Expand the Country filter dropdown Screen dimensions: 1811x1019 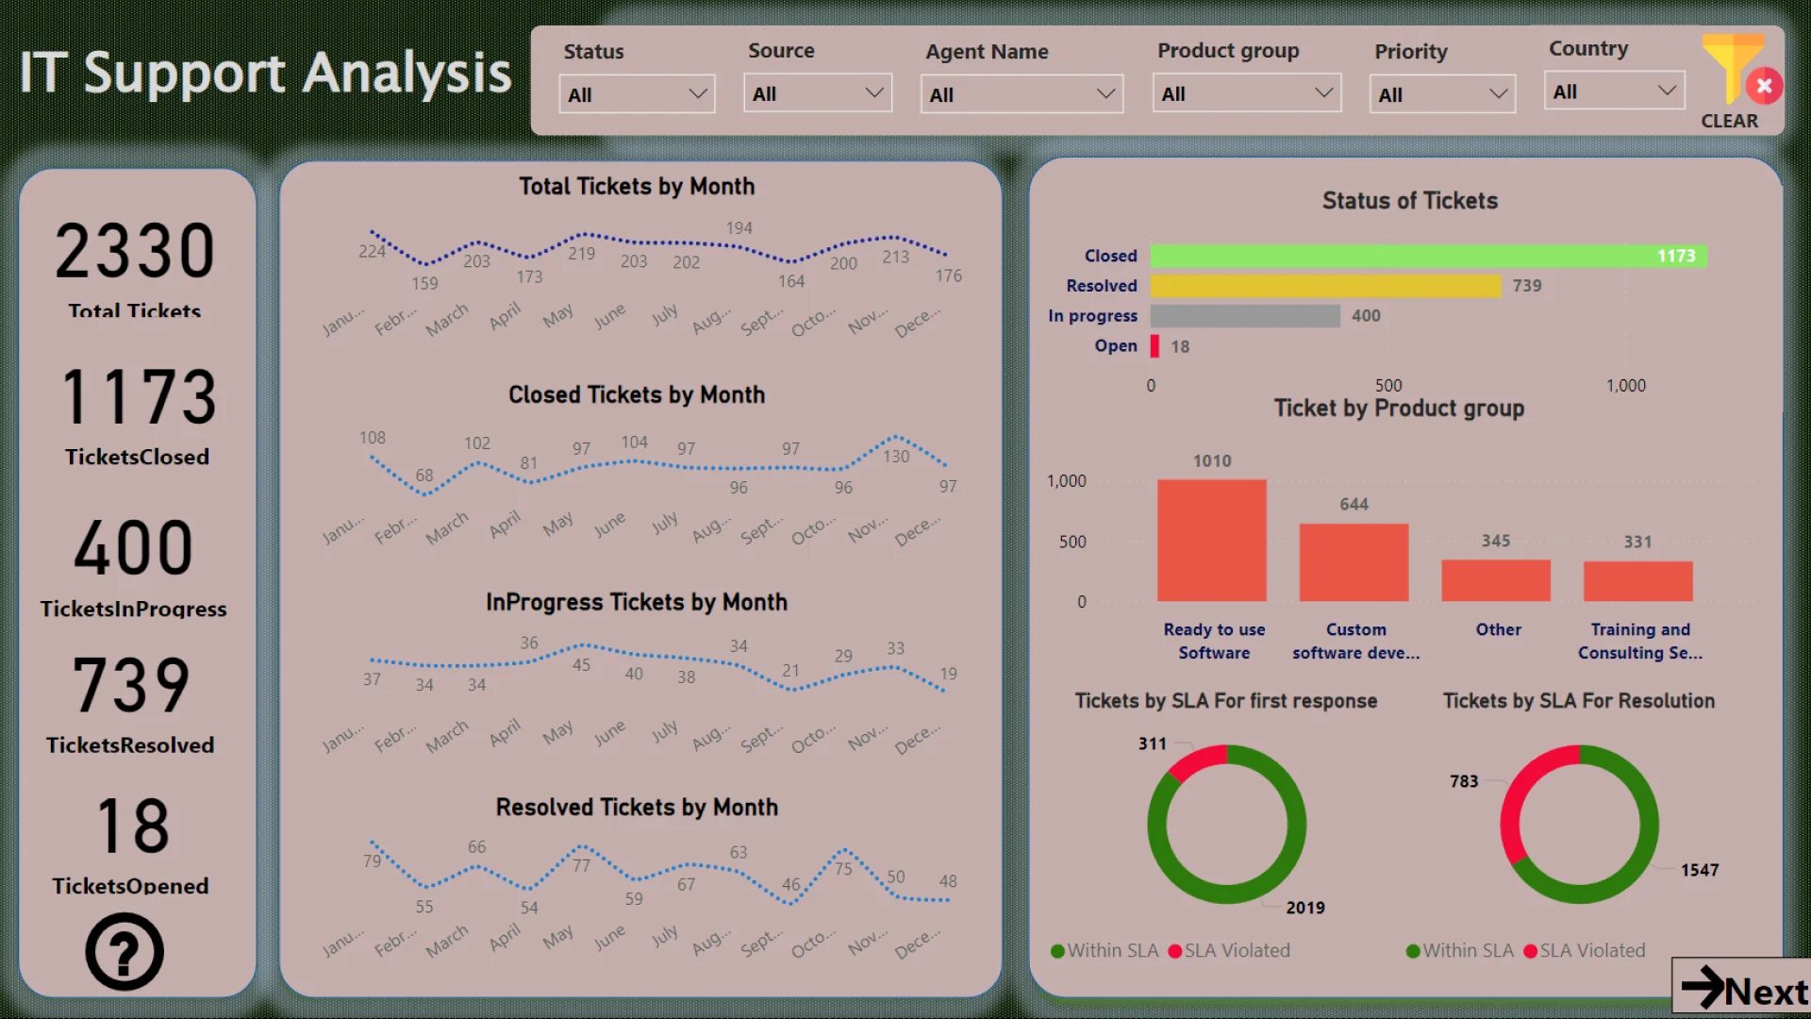pos(1614,92)
